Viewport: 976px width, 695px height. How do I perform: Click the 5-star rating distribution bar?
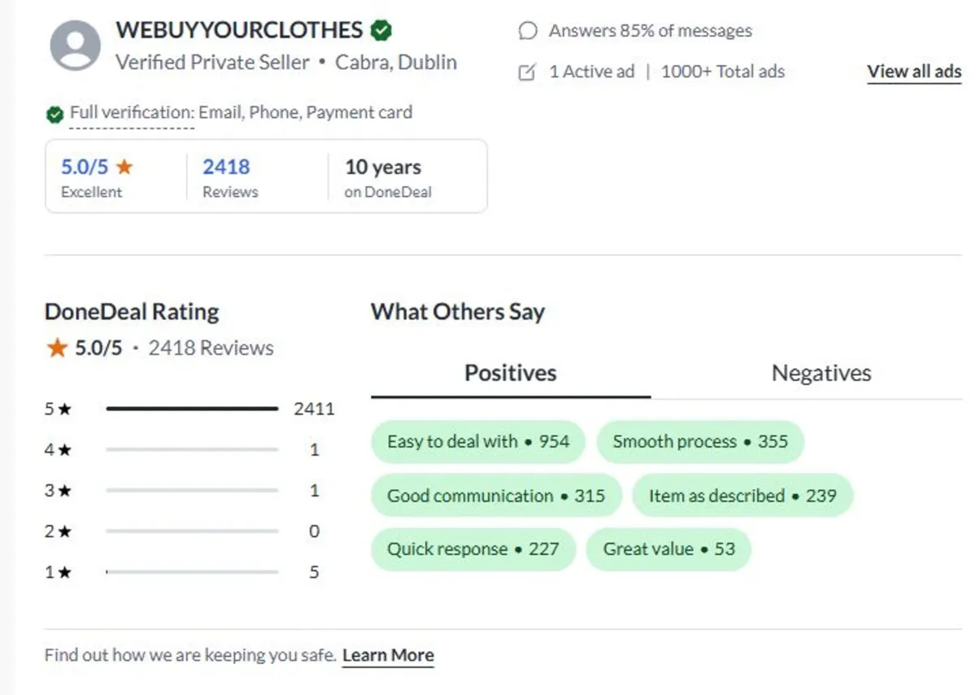192,409
